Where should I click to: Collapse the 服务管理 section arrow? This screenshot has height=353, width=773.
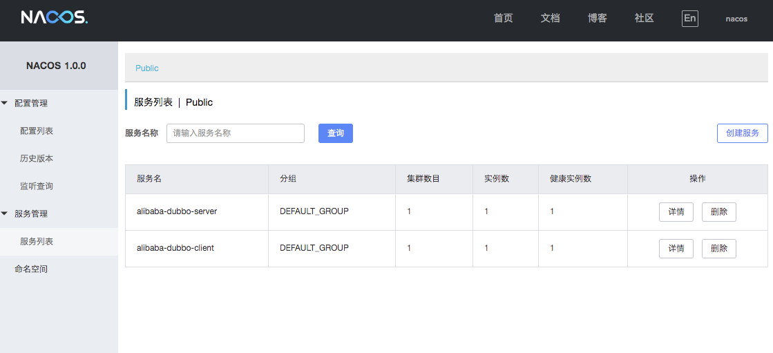tap(5, 213)
